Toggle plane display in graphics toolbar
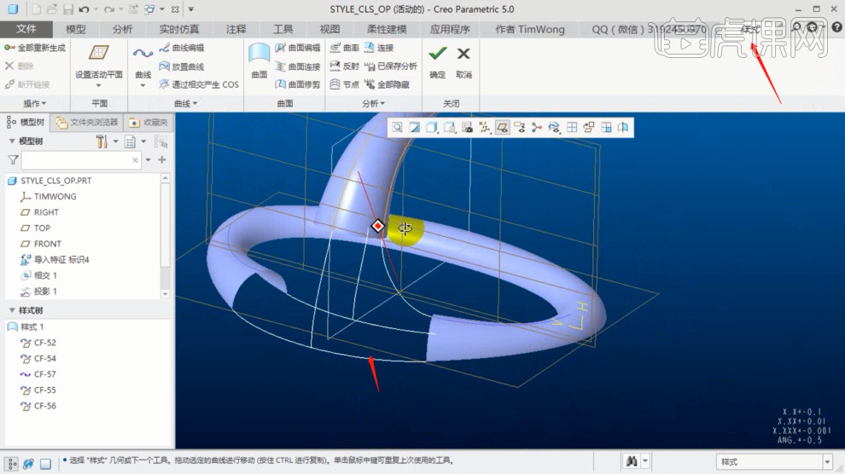The height and width of the screenshot is (474, 845). coord(502,128)
